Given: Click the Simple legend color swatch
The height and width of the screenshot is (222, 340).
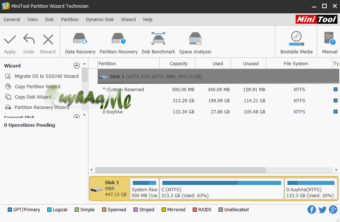Looking at the screenshot, I should click(x=77, y=210).
